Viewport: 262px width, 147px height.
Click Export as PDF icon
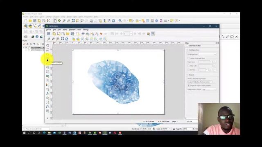(97, 33)
